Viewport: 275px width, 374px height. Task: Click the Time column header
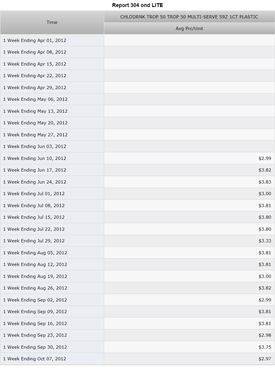click(52, 22)
